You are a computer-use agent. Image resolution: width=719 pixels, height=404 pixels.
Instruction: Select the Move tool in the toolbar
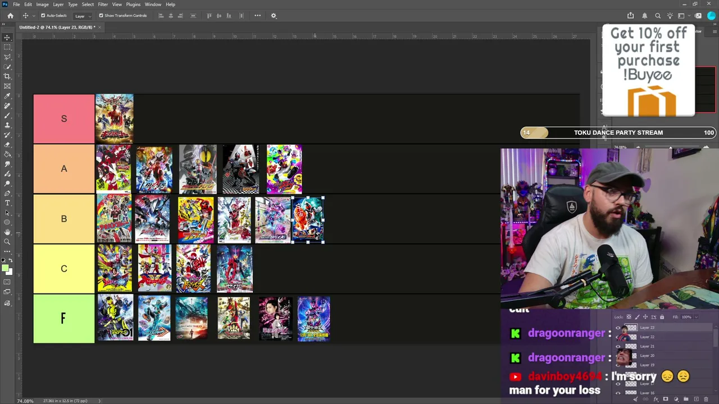7,38
